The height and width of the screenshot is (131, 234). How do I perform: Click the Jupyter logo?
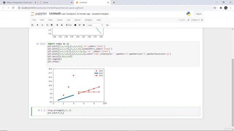click(39, 14)
